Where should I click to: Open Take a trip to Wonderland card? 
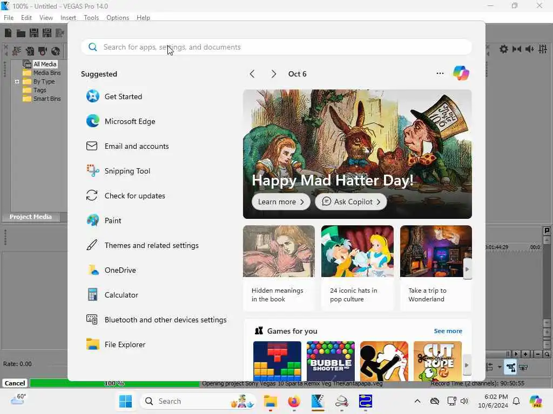pyautogui.click(x=436, y=268)
